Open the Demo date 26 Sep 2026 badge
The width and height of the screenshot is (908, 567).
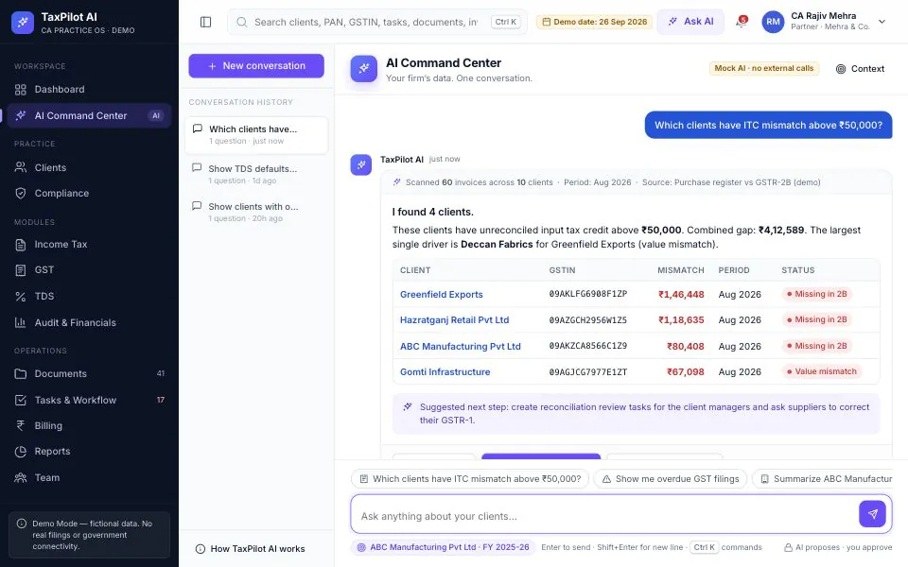tap(594, 22)
